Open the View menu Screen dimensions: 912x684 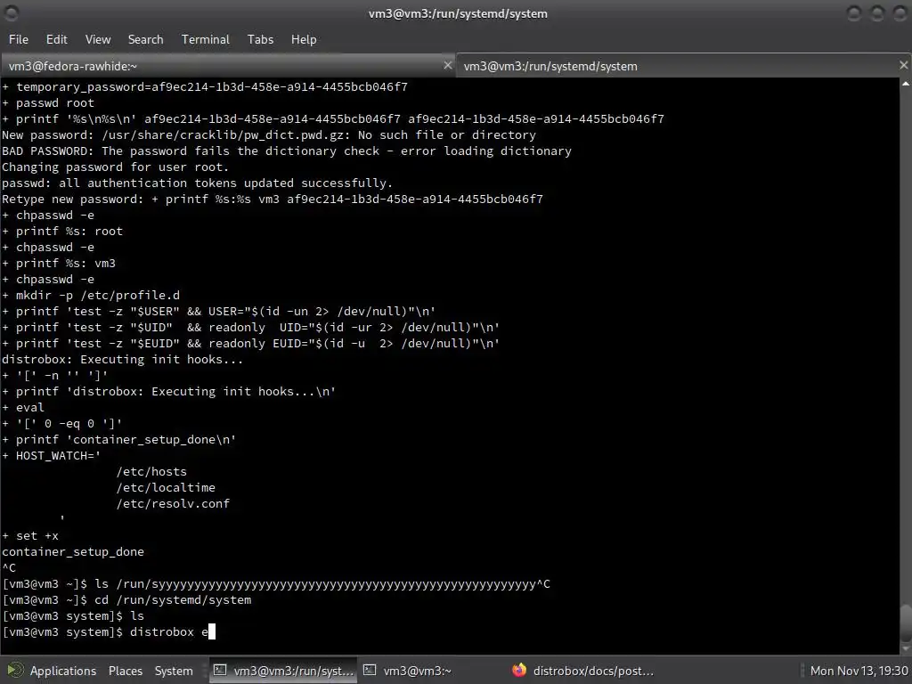tap(98, 39)
